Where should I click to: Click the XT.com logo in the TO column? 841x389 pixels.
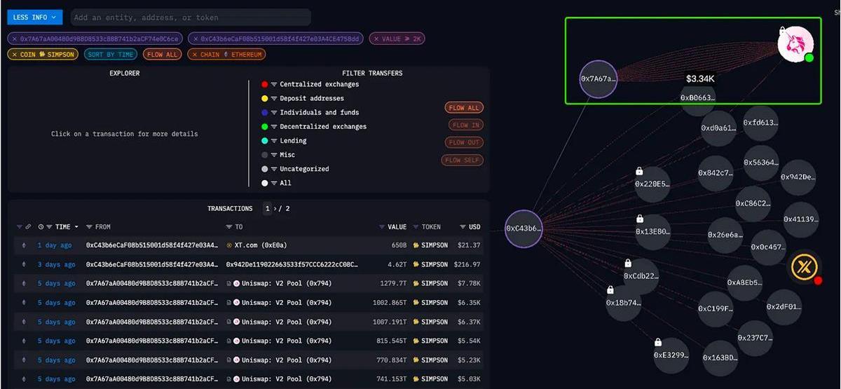pos(229,245)
